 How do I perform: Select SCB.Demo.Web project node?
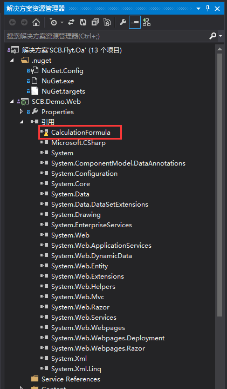57,102
